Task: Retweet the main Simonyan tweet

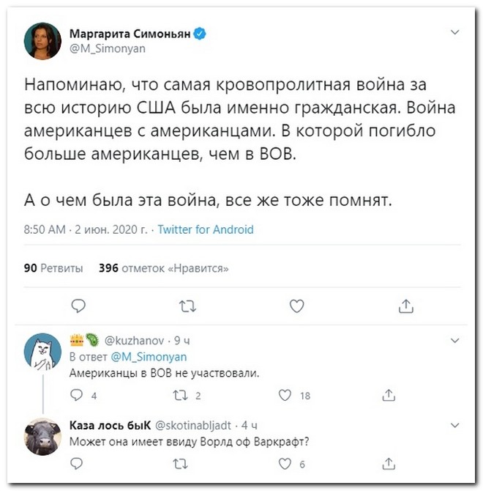Action: [x=187, y=305]
